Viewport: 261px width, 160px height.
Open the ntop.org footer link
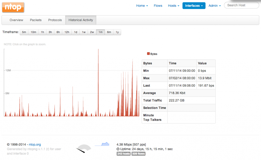point(35,144)
